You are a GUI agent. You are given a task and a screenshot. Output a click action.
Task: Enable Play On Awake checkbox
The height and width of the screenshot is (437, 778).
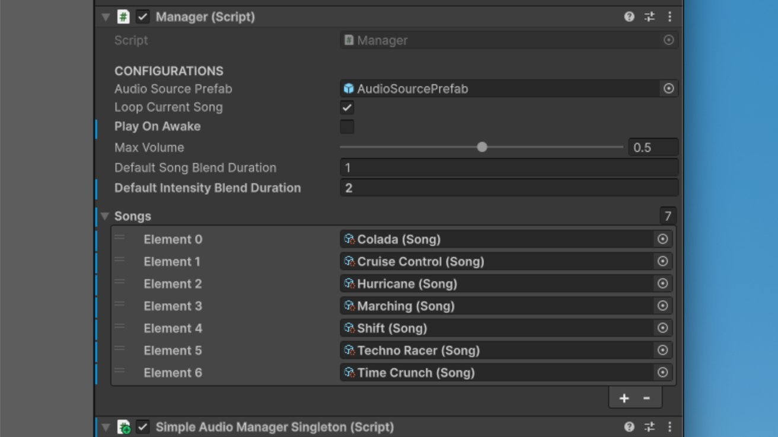(347, 127)
